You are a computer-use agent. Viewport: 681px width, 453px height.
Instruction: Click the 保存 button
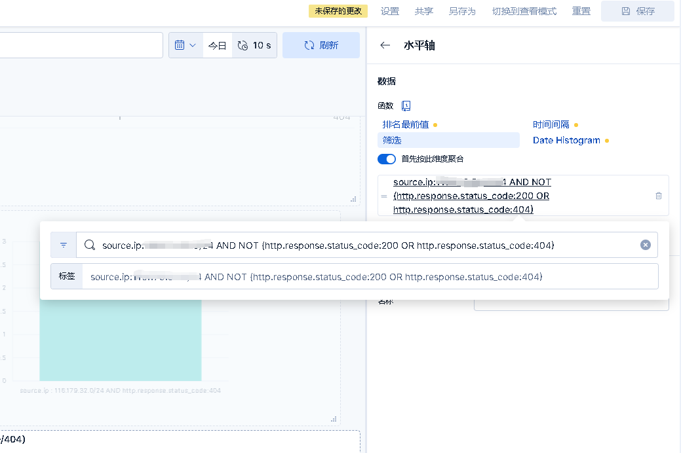coord(638,11)
